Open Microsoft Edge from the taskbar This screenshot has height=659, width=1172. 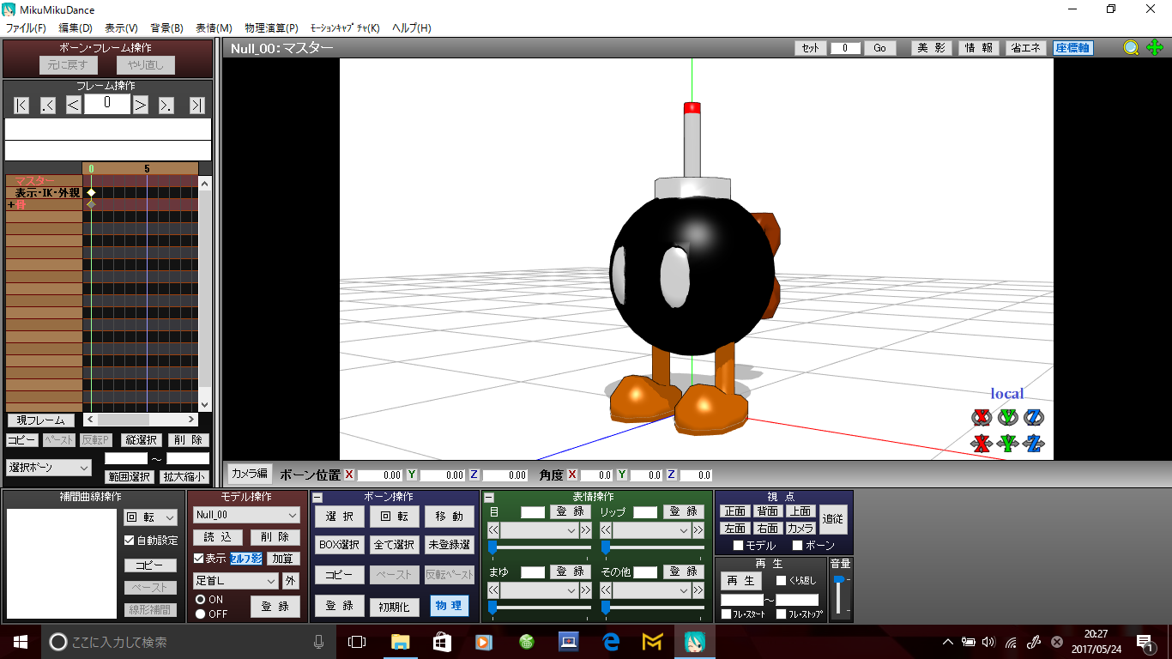(610, 642)
